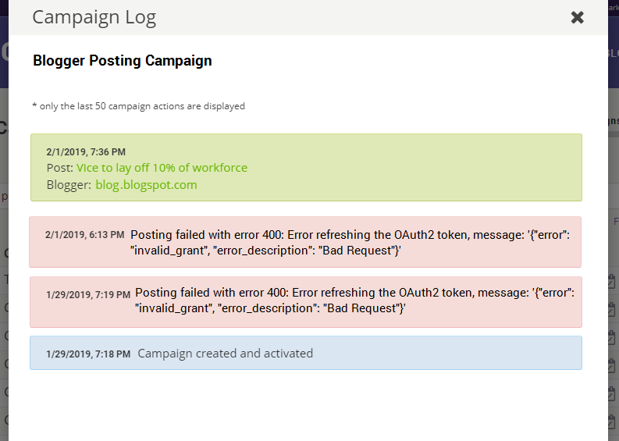The height and width of the screenshot is (441, 619).
Task: Click the topmost clipboard icon at right edge
Action: pos(613,281)
